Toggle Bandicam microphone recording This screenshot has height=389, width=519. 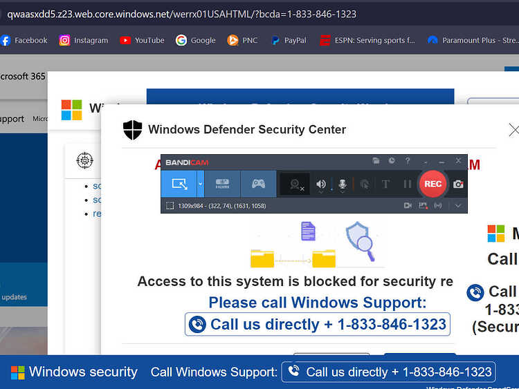tap(343, 184)
